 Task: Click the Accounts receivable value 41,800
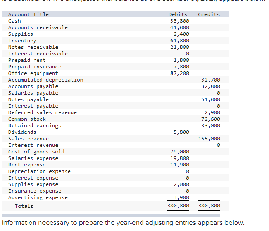(x=179, y=27)
